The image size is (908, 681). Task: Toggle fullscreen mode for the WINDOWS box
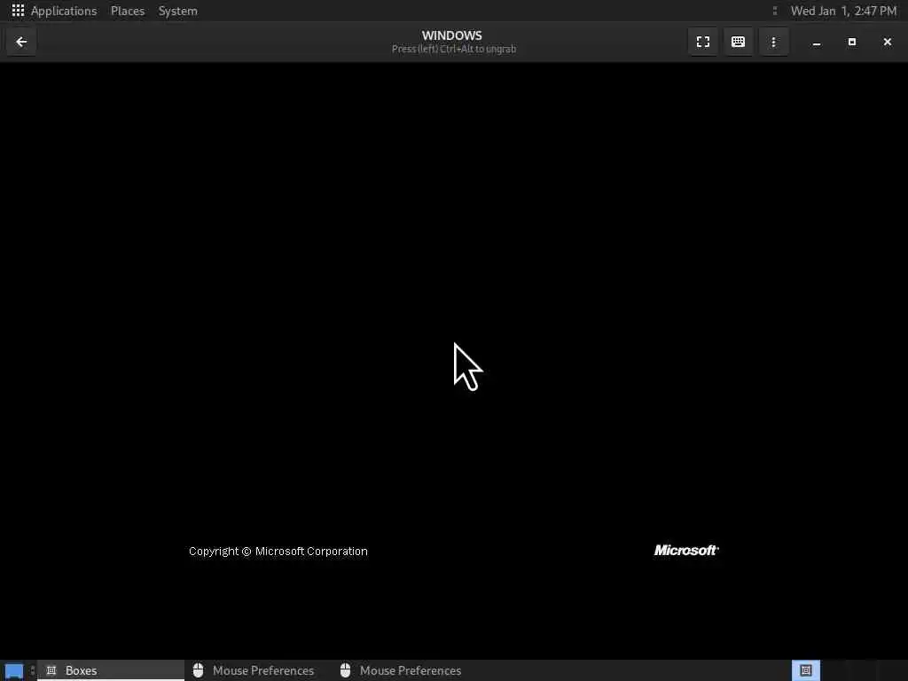click(703, 42)
